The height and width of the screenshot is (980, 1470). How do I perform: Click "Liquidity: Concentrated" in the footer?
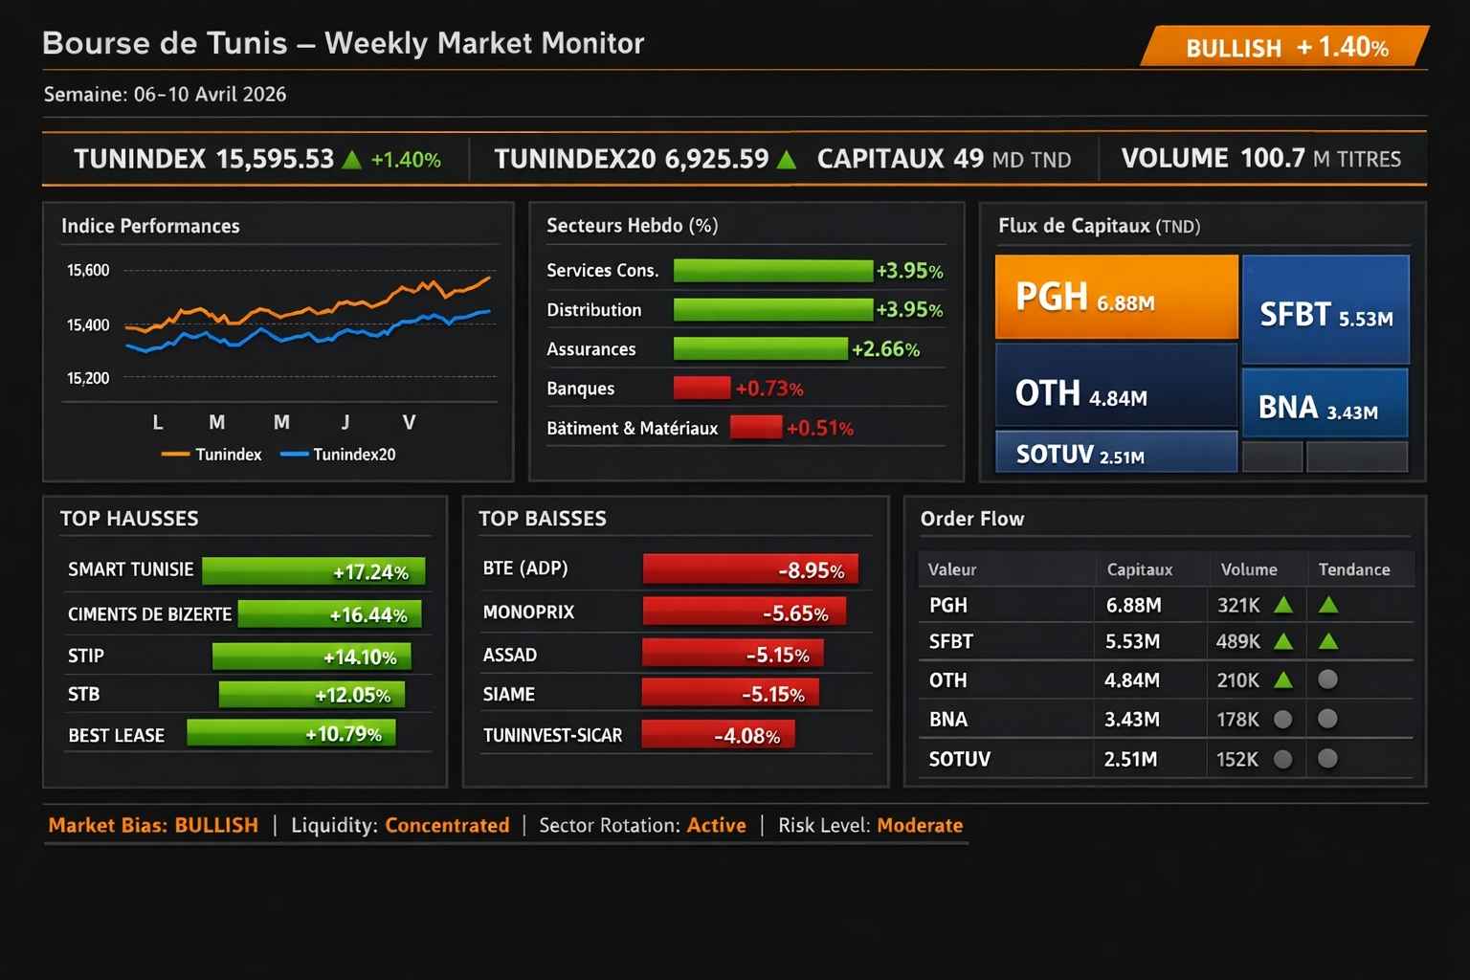400,825
